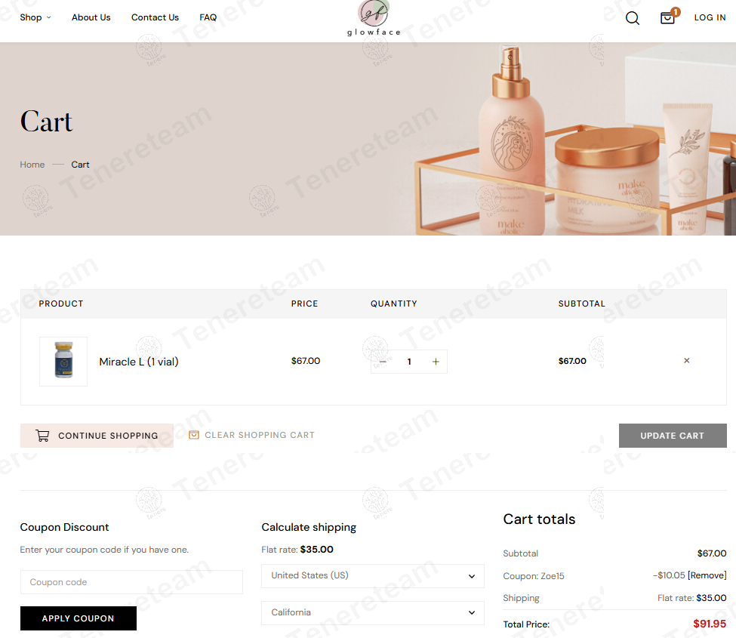Image resolution: width=736 pixels, height=638 pixels.
Task: Click the LOG IN link
Action: click(x=710, y=17)
